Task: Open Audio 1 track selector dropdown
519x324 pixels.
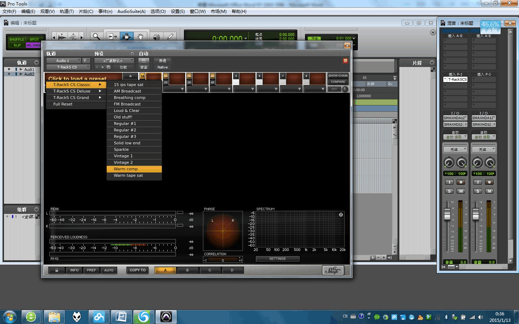Action: 63,61
